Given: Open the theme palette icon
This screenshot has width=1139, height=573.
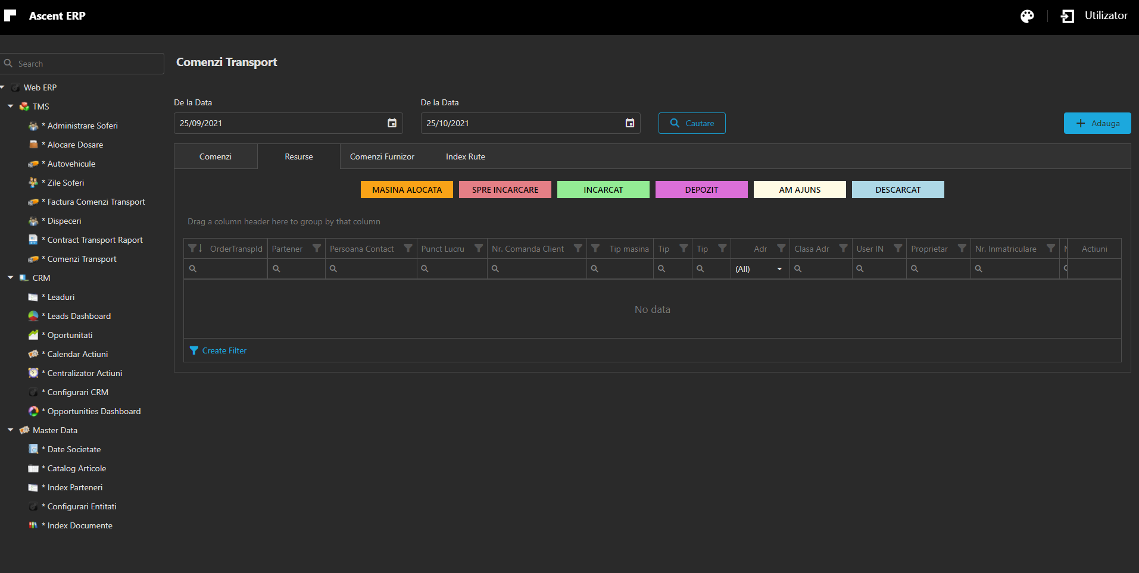Looking at the screenshot, I should point(1027,16).
